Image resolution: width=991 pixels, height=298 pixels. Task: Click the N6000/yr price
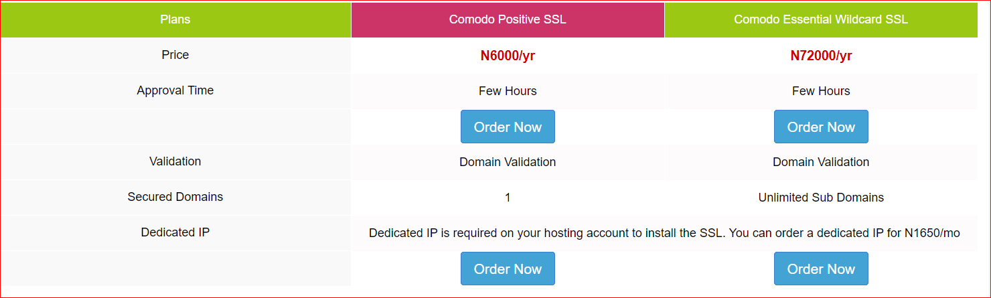coord(508,56)
